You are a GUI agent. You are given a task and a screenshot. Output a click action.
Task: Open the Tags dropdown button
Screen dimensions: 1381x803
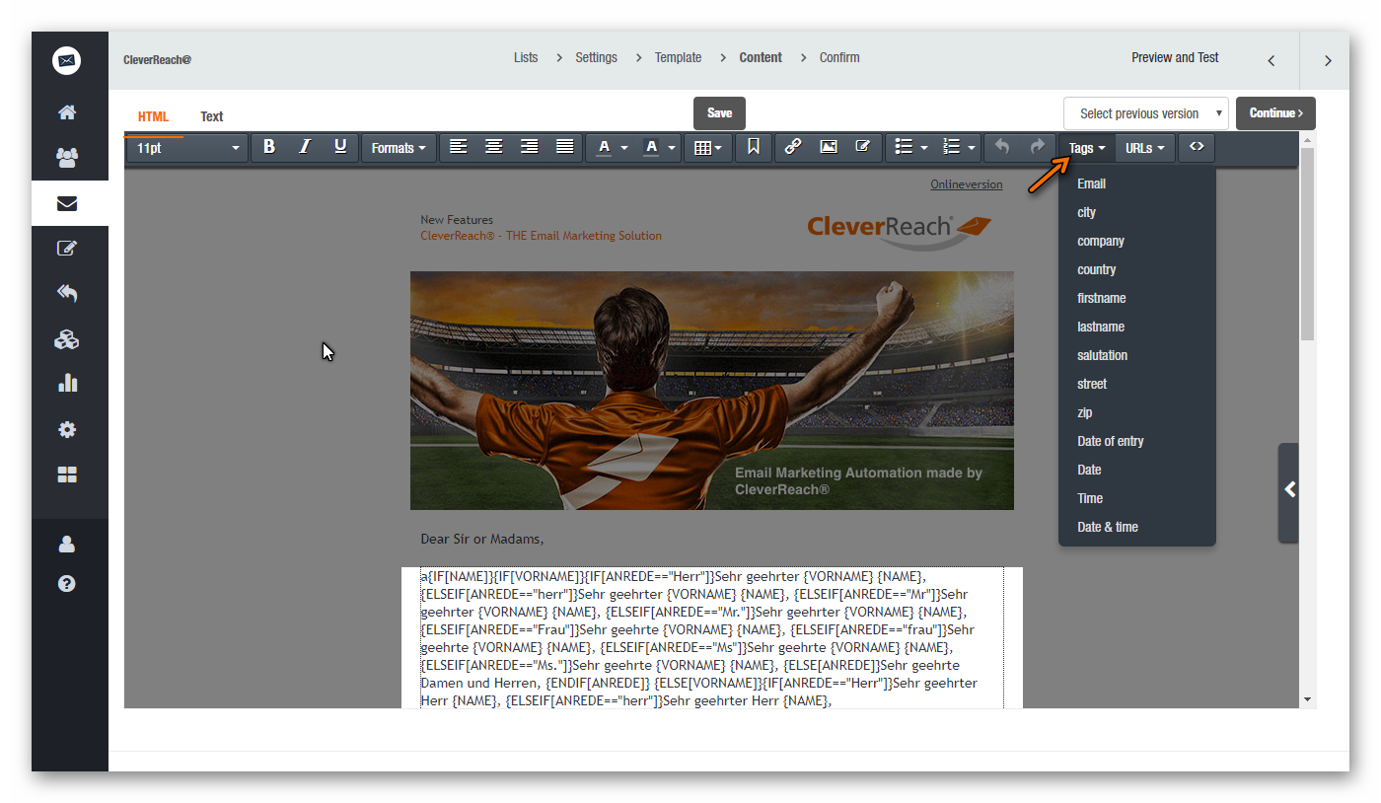[x=1087, y=148]
